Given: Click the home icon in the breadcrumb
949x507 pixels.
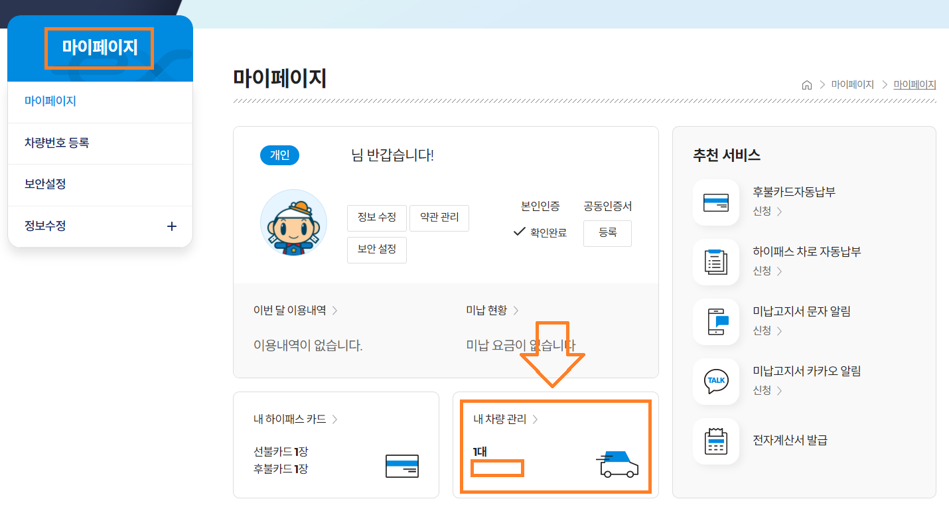Looking at the screenshot, I should (x=807, y=84).
